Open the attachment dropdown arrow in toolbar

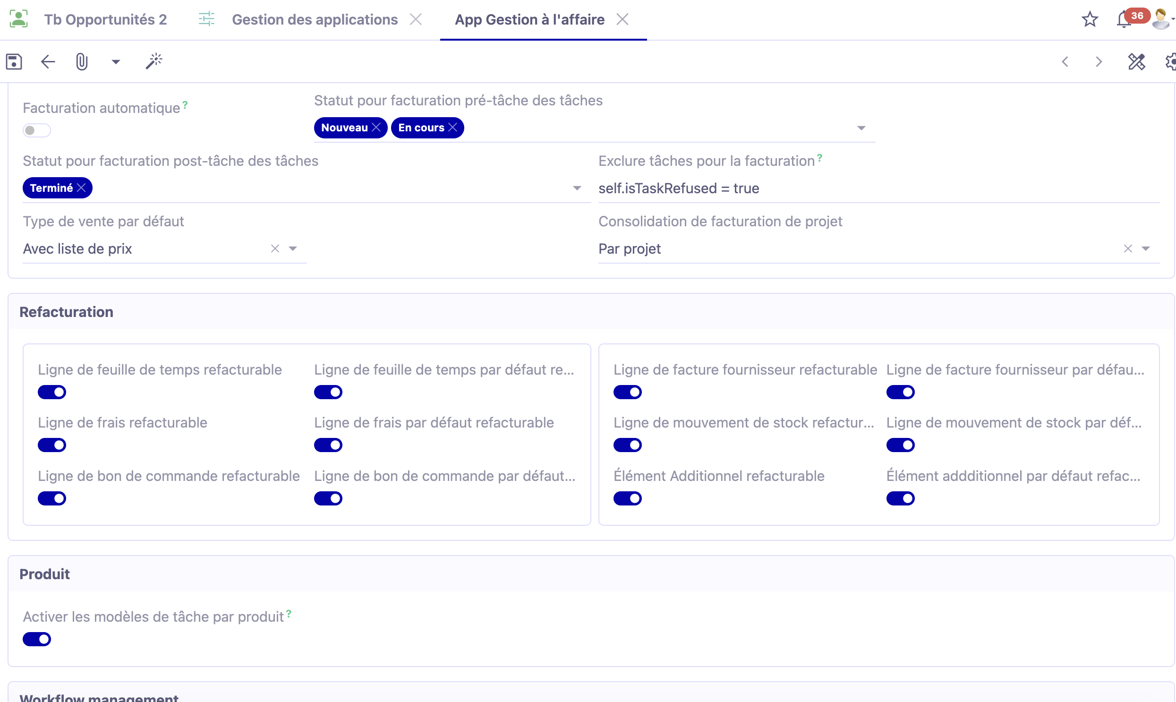[115, 61]
